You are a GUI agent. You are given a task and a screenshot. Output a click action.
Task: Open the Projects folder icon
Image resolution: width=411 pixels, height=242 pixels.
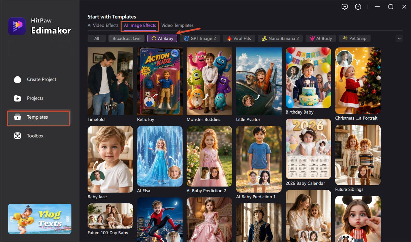click(x=17, y=98)
